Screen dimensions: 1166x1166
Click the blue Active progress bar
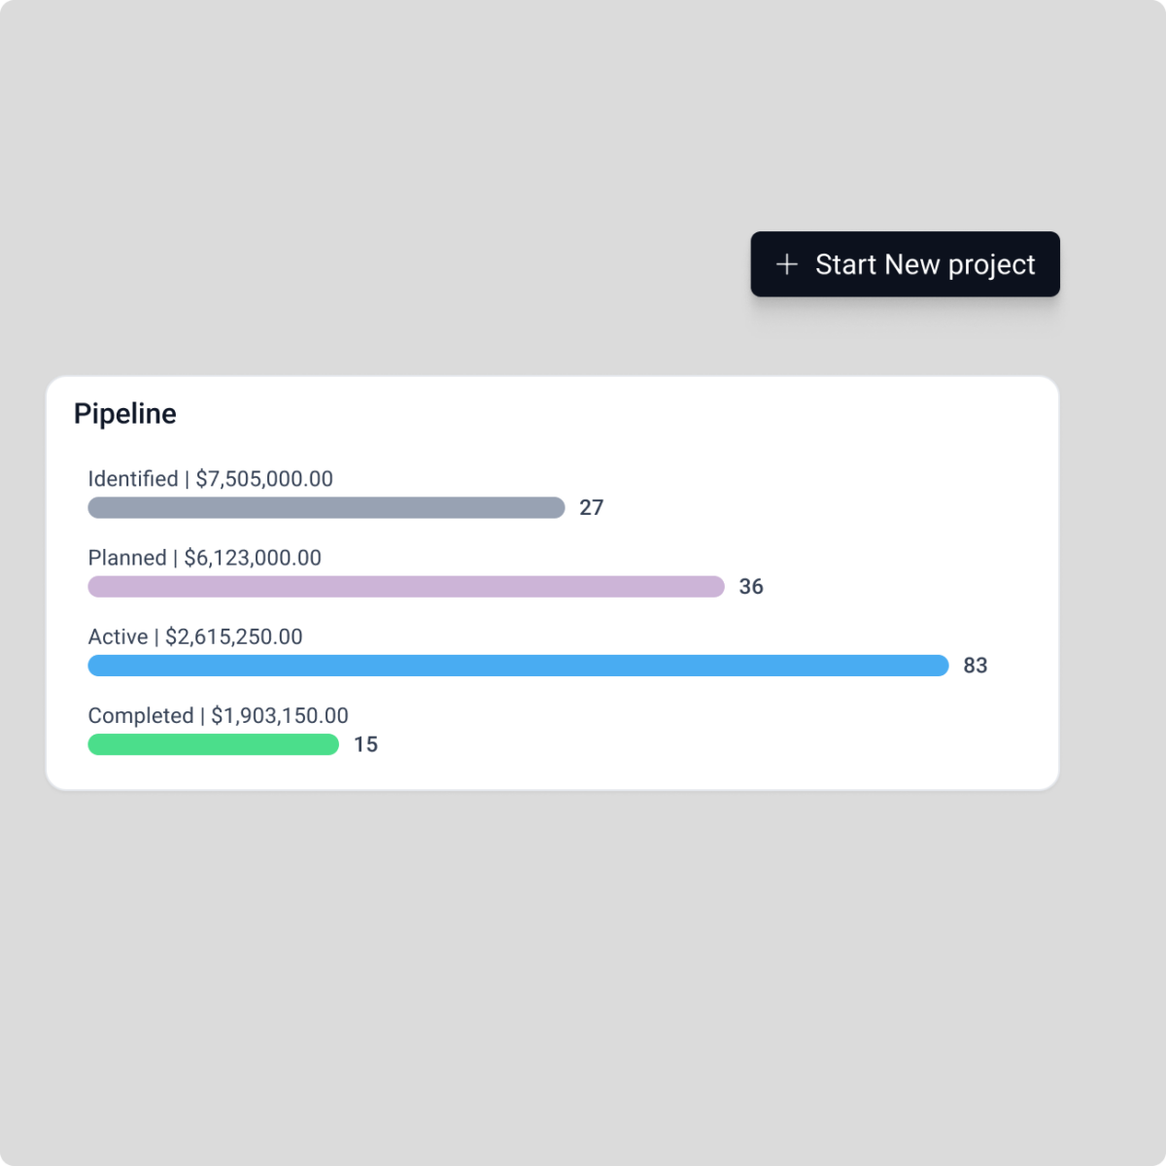518,666
